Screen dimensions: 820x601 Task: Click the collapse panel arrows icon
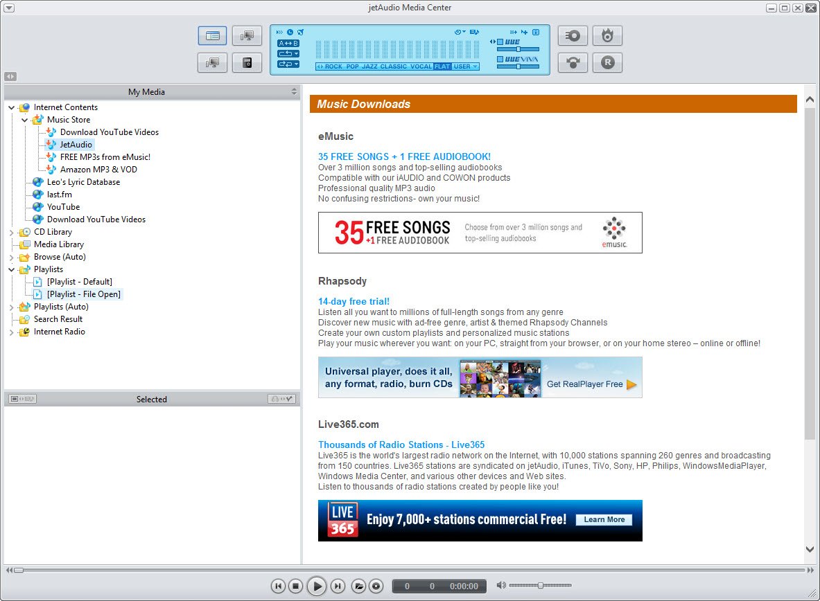[10, 76]
